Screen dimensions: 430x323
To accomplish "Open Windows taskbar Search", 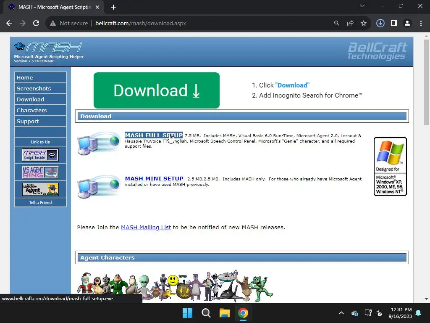I will pos(206,313).
